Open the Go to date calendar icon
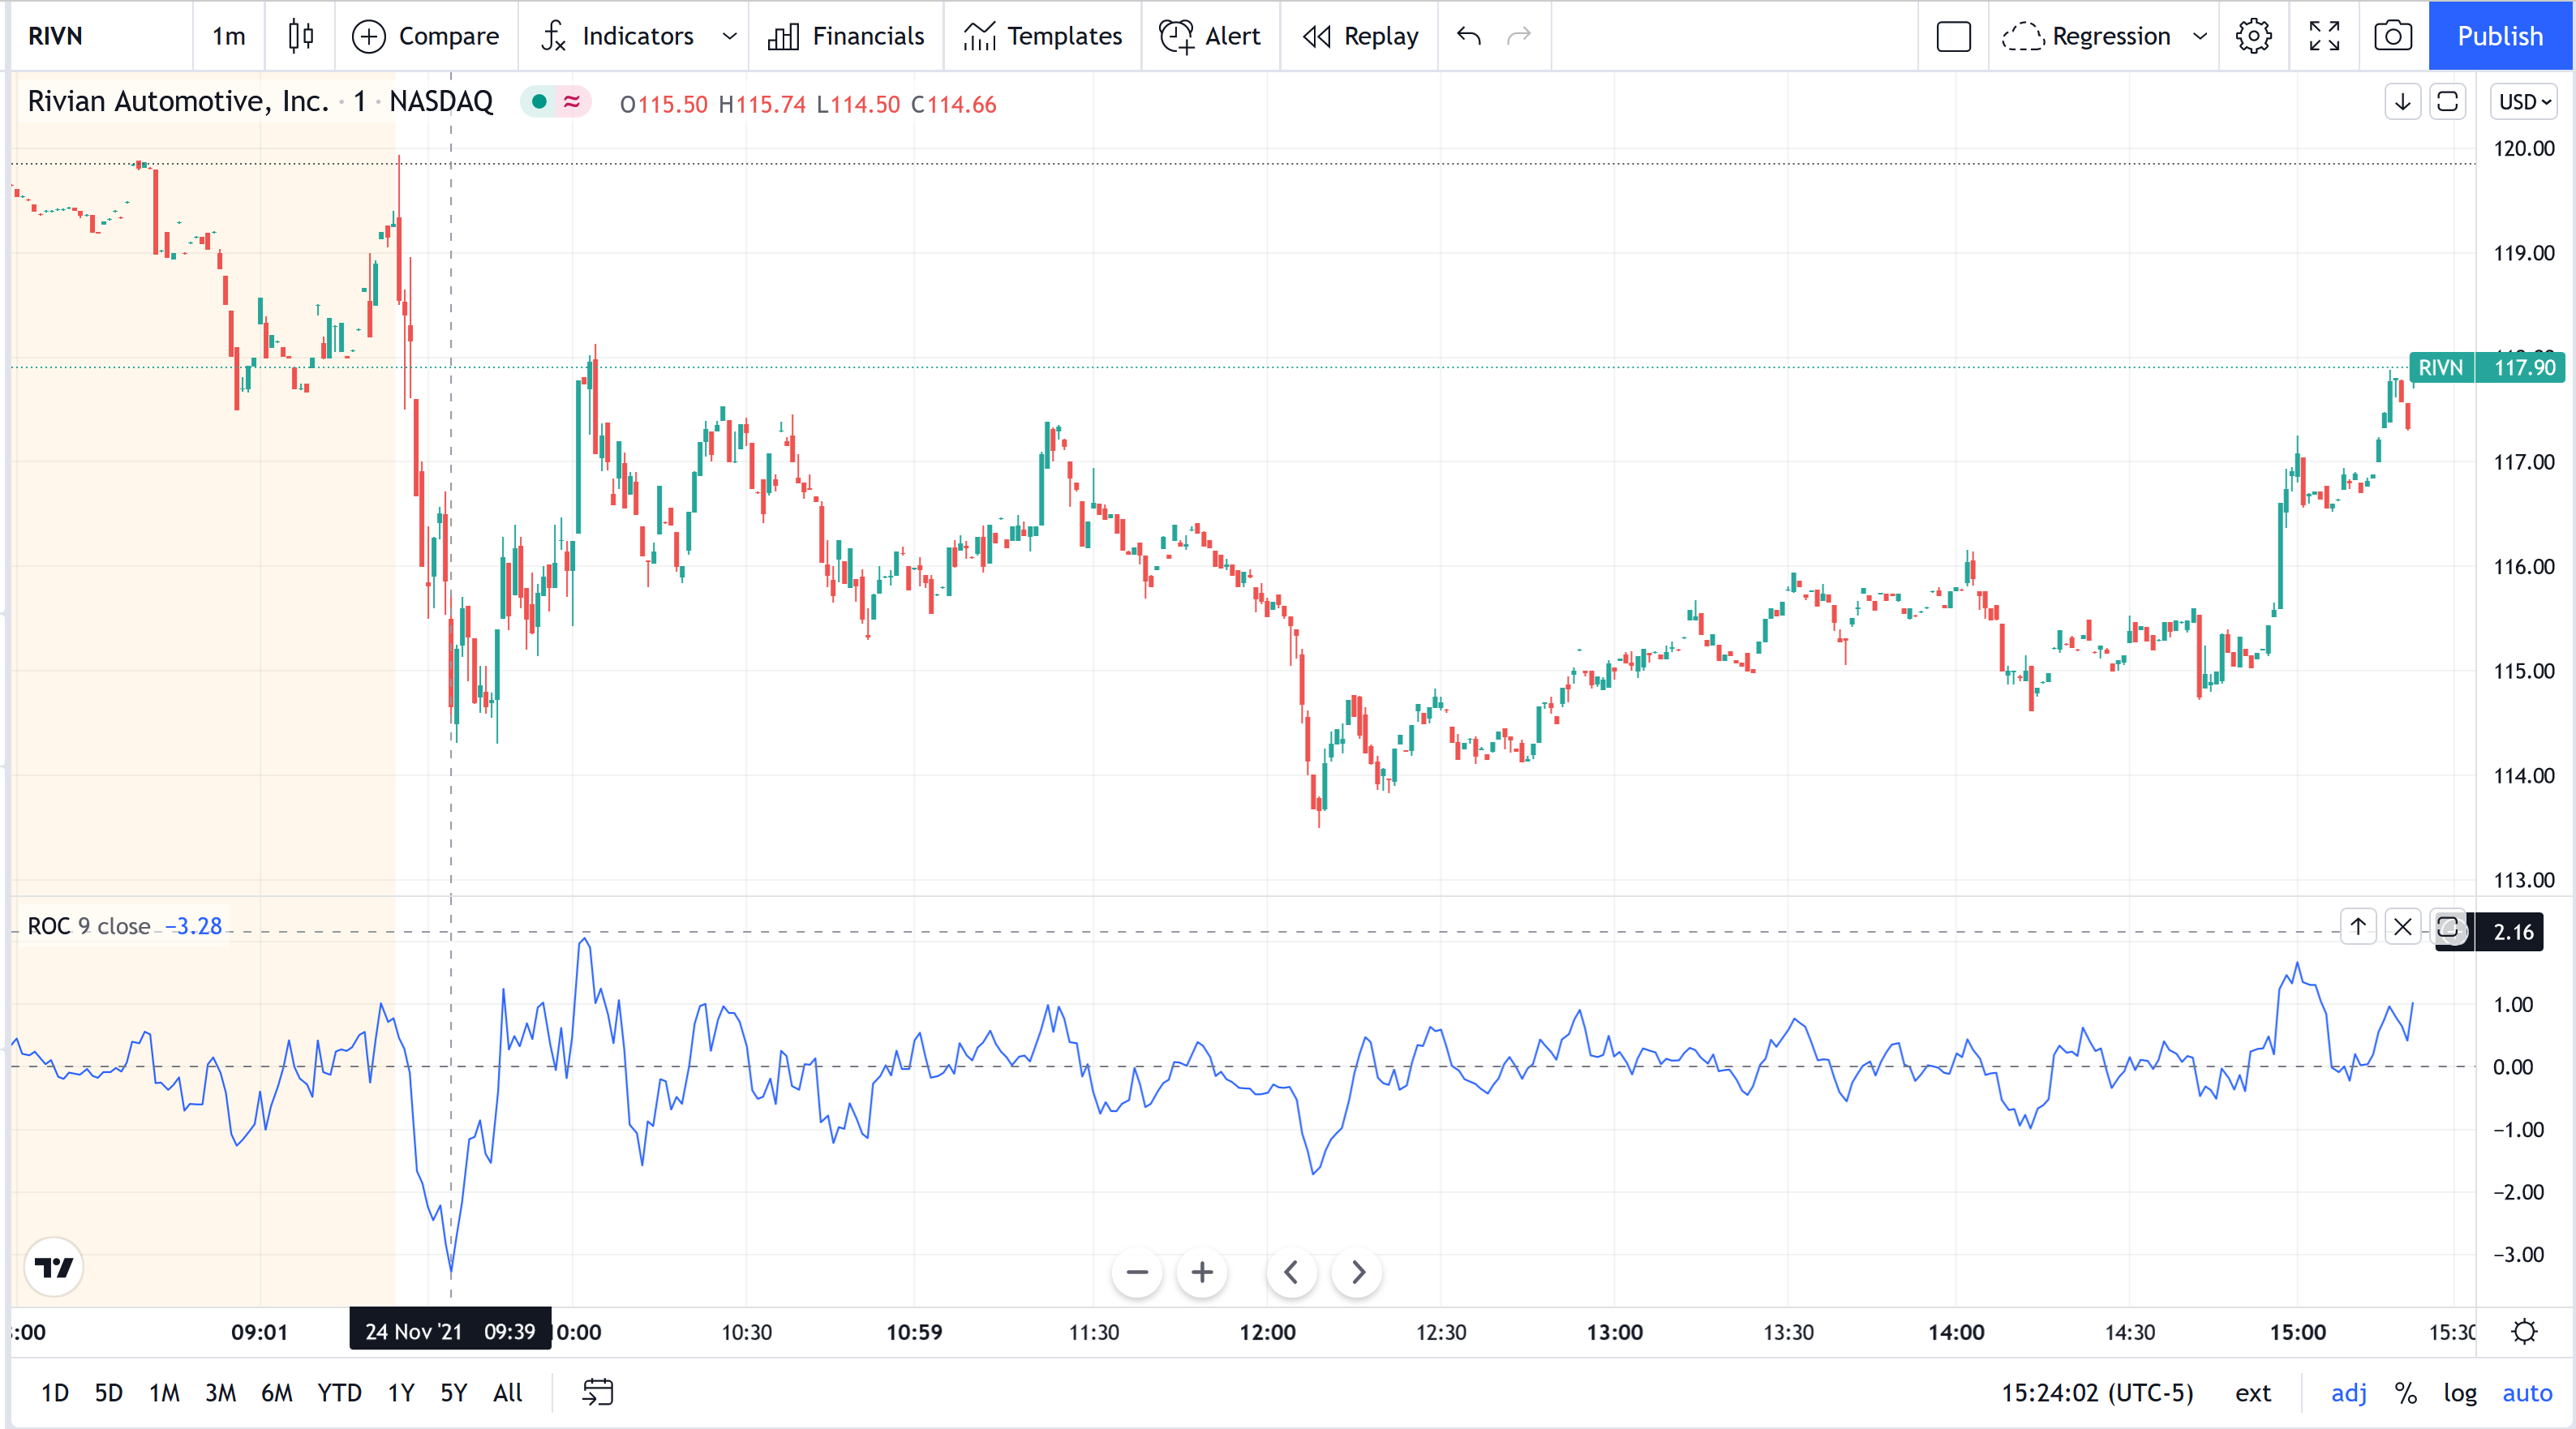Viewport: 2576px width, 1429px height. [x=598, y=1393]
